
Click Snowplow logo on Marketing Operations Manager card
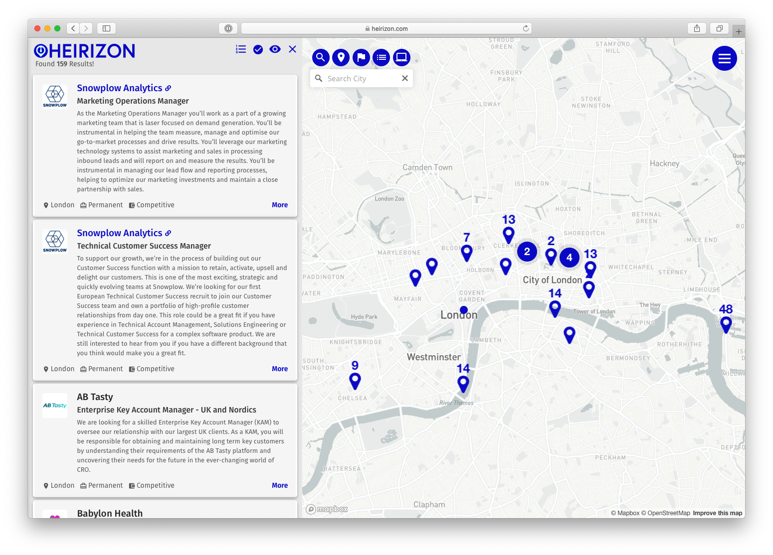coord(55,96)
